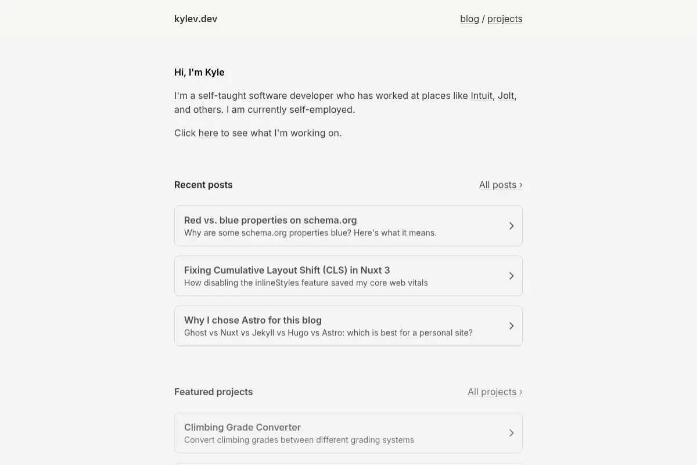Go to the blog page from the header
This screenshot has width=697, height=465.
click(469, 19)
